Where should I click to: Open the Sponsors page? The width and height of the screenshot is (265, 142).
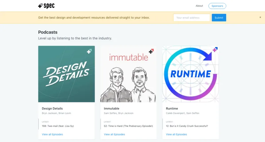(217, 6)
